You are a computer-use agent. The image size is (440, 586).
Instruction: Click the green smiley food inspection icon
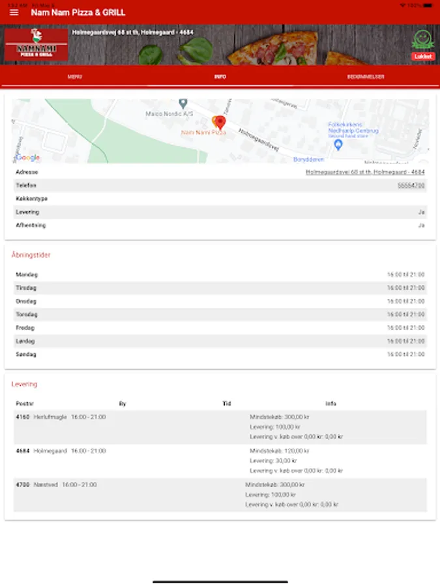[423, 39]
